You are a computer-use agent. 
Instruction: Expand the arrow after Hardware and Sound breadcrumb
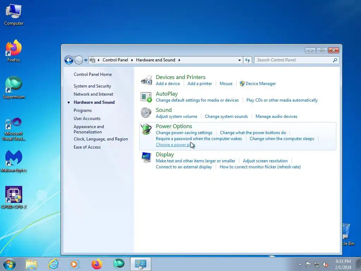coord(179,60)
